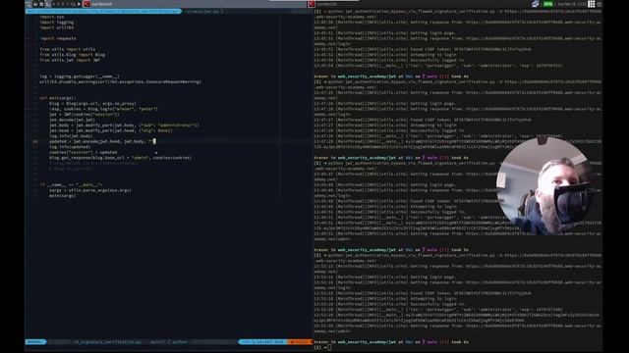Click the 'import urllib3' line in the editor
Viewport: 629px width, 353px height.
[57, 27]
